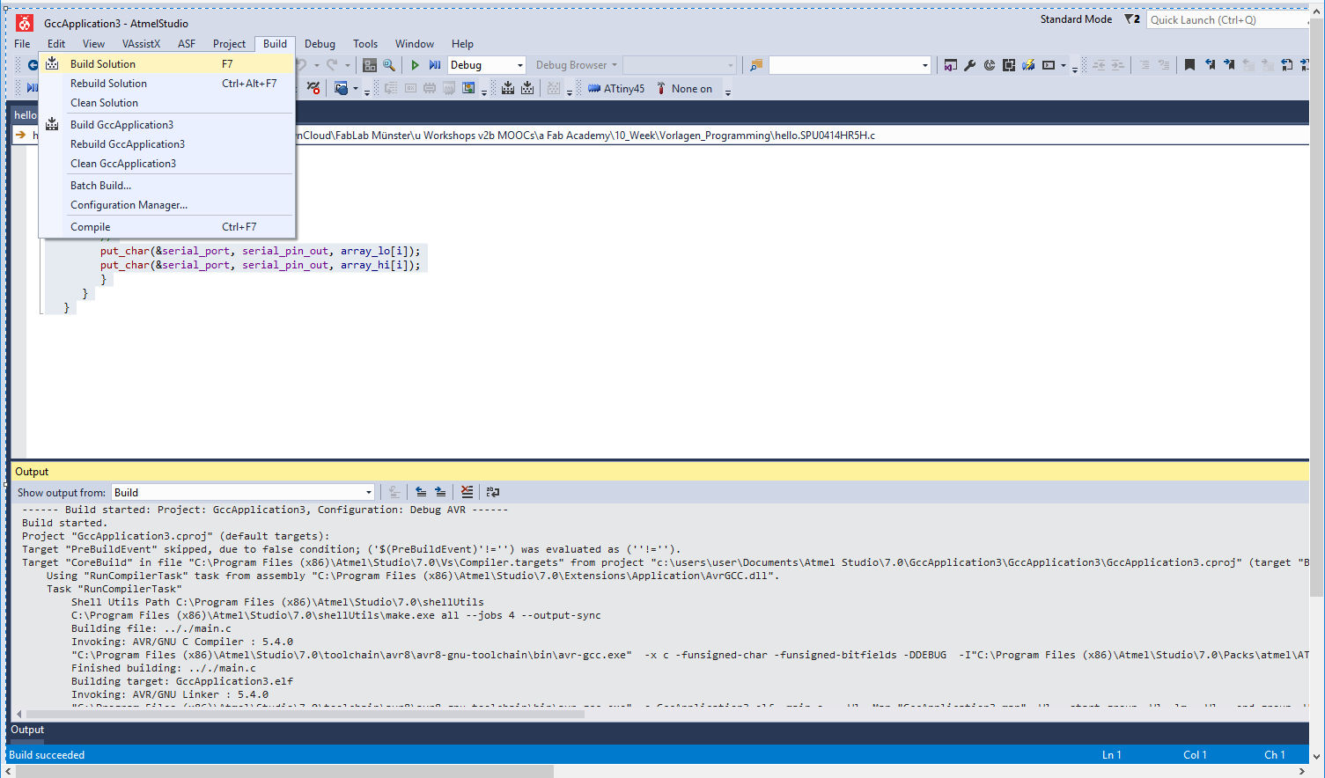Click the Debug Browser search icon
1325x778 pixels.
[756, 65]
